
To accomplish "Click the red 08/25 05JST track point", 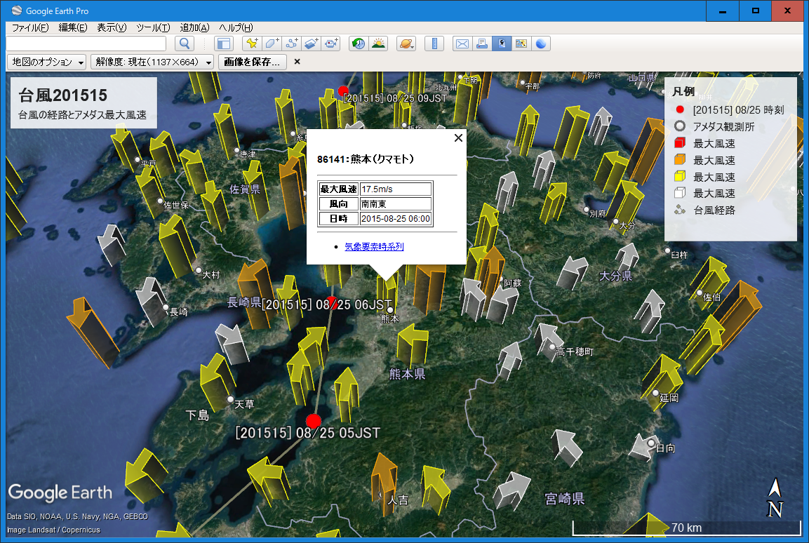I will 313,421.
